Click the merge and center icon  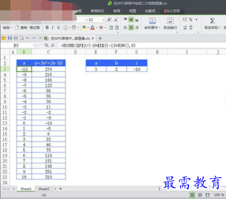[x=152, y=21]
